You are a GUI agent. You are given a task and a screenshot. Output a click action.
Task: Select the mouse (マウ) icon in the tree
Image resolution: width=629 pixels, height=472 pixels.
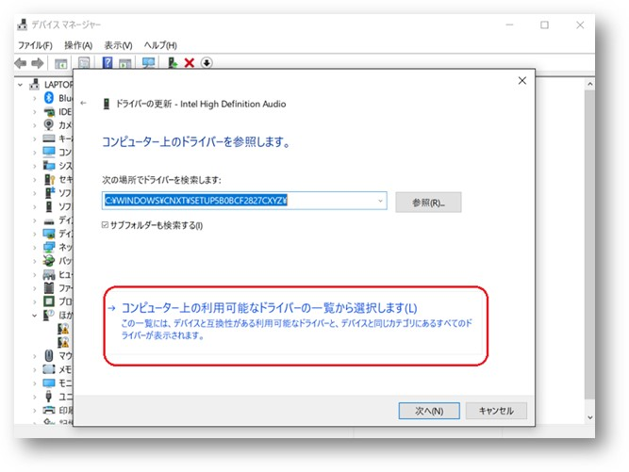(x=48, y=355)
